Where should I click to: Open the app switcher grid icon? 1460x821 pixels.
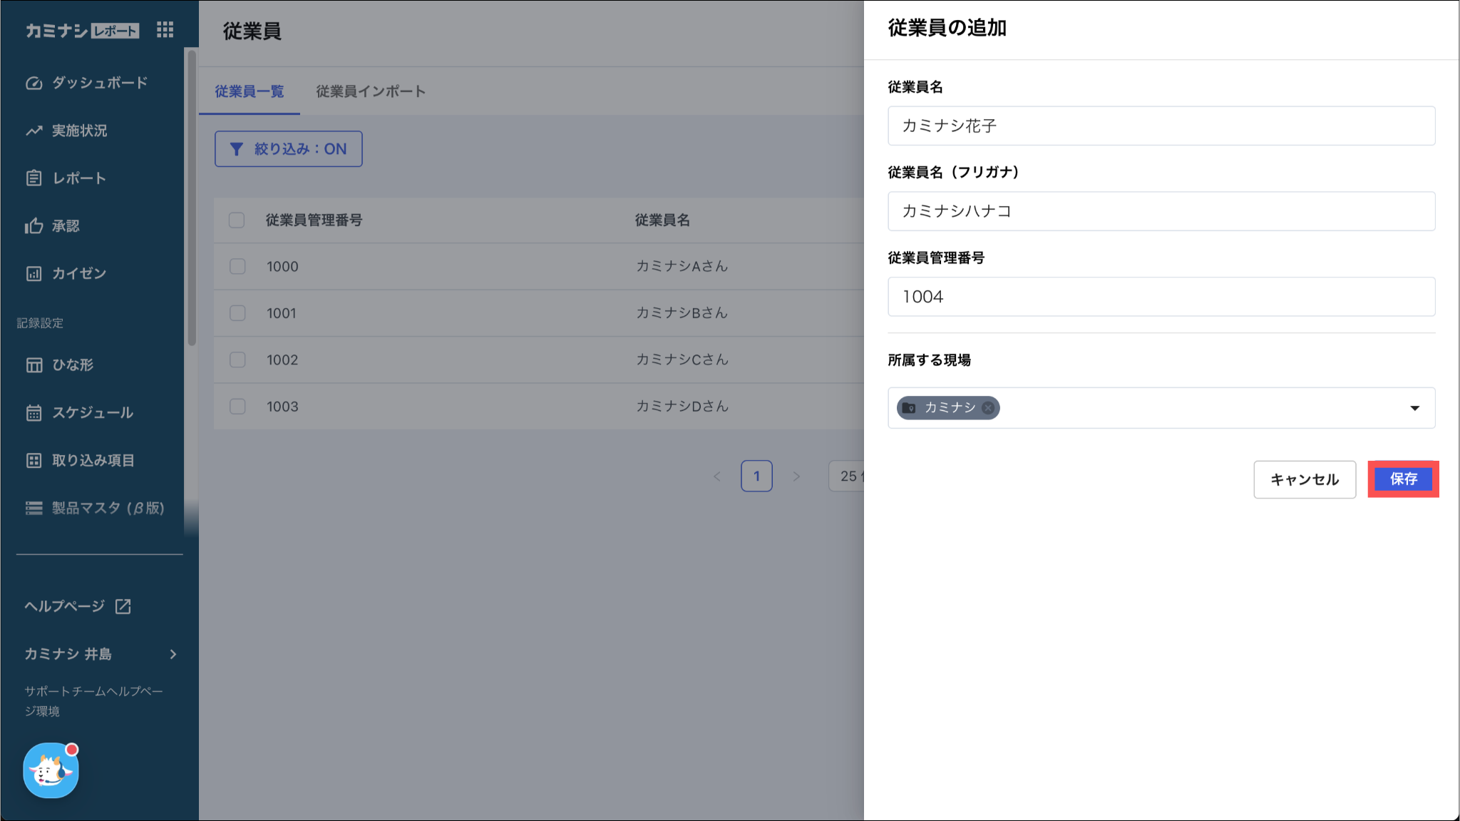tap(165, 30)
